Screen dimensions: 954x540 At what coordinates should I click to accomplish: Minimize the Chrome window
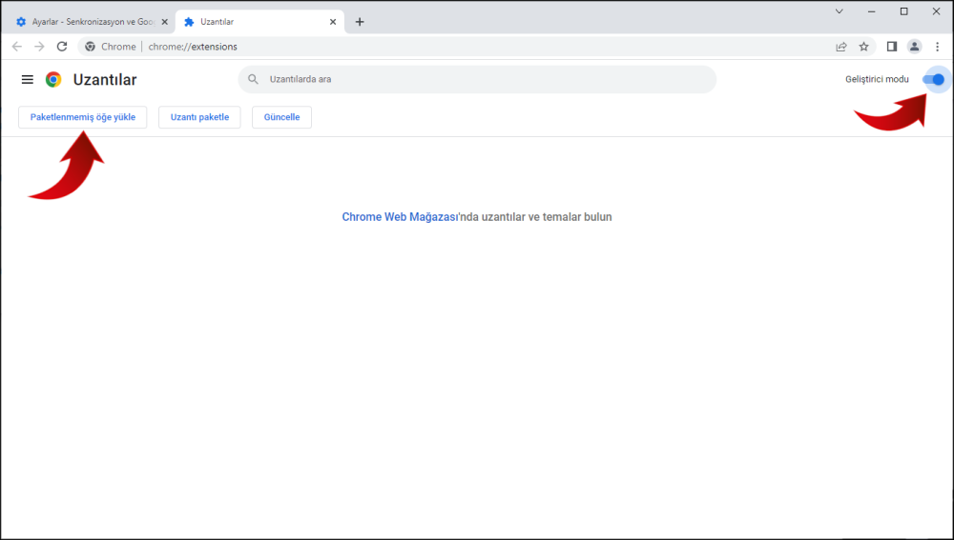[872, 11]
